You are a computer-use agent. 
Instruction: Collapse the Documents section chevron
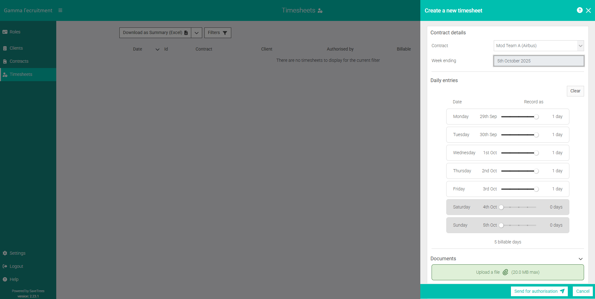click(x=581, y=259)
